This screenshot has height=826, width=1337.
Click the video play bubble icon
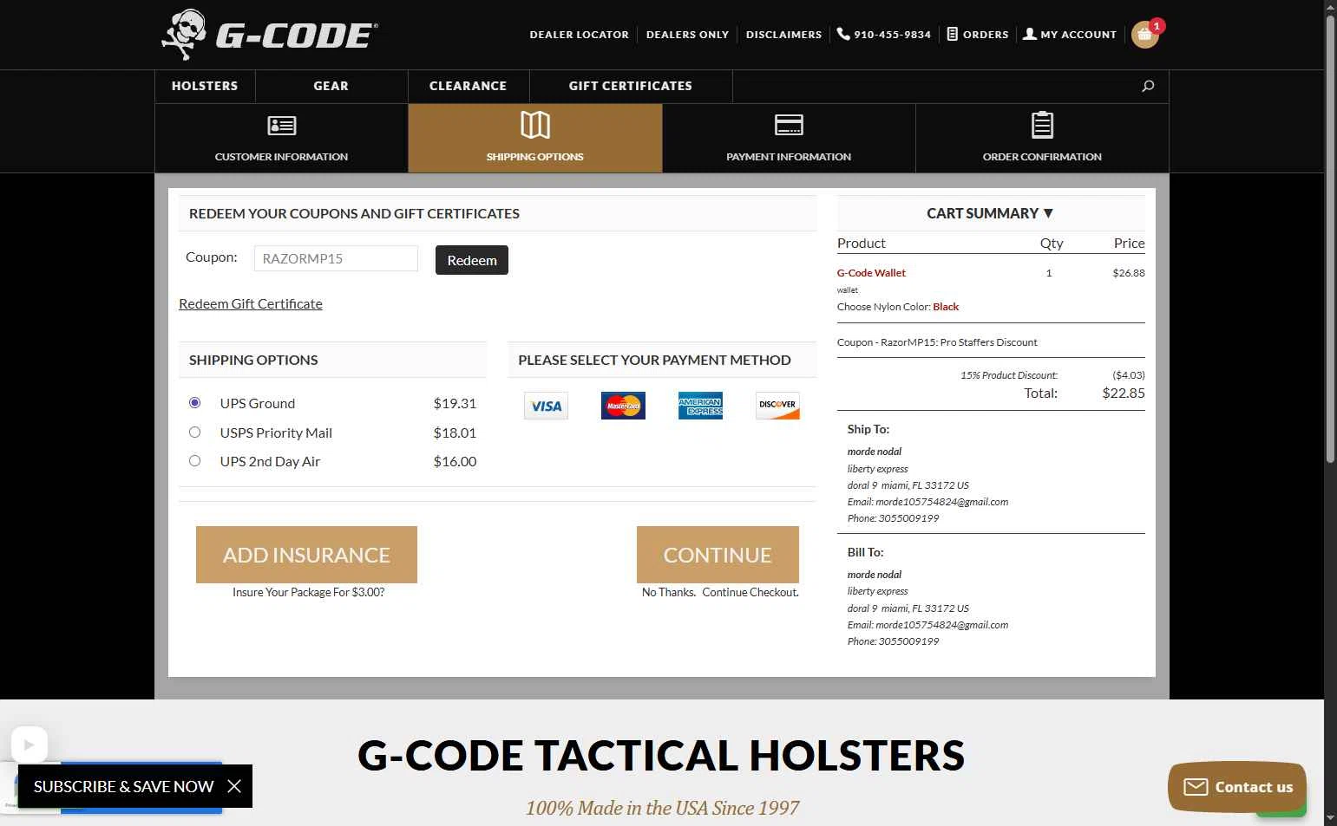tap(29, 745)
